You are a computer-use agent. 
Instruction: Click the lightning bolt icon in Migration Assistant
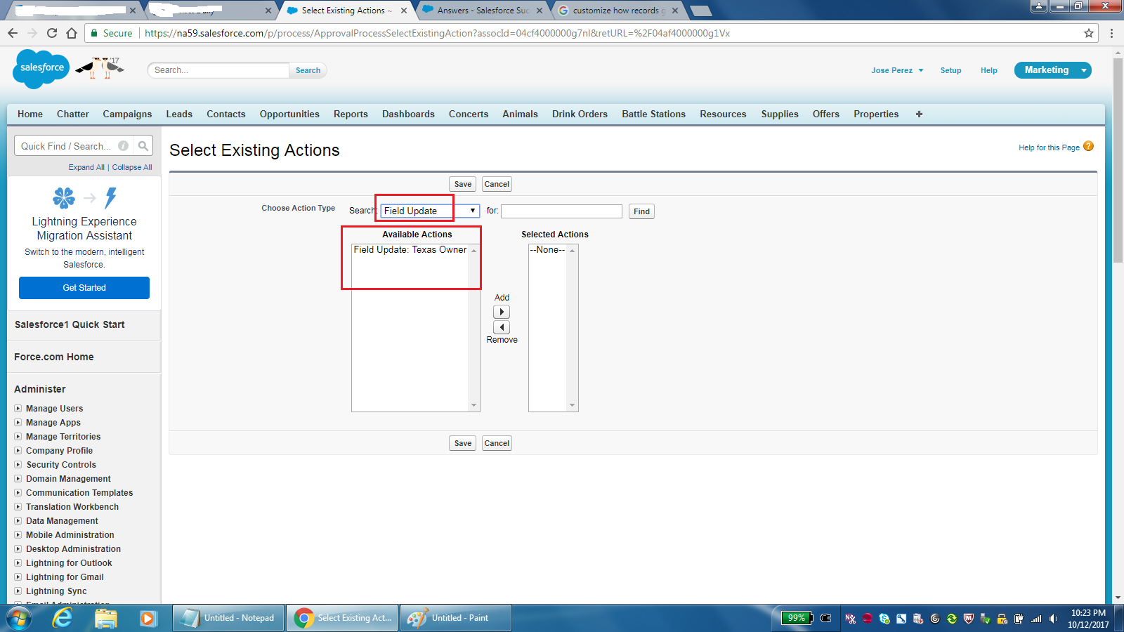point(110,198)
